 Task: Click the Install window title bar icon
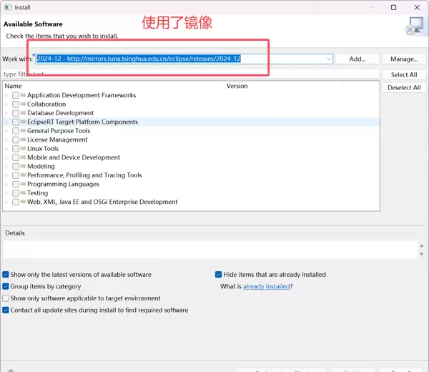[8, 7]
